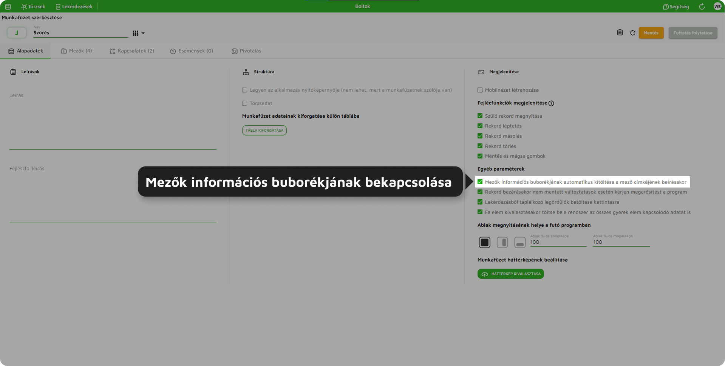This screenshot has height=366, width=725.
Task: Click the orange Mentés button
Action: (x=651, y=33)
